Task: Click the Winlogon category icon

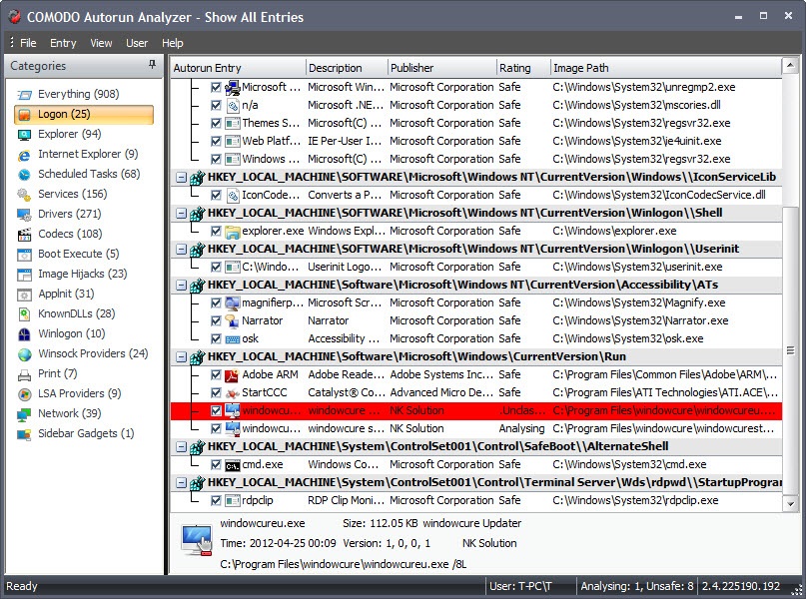Action: pyautogui.click(x=24, y=334)
